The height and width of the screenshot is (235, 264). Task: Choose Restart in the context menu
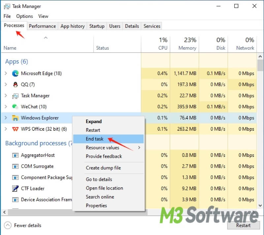[x=109, y=130]
